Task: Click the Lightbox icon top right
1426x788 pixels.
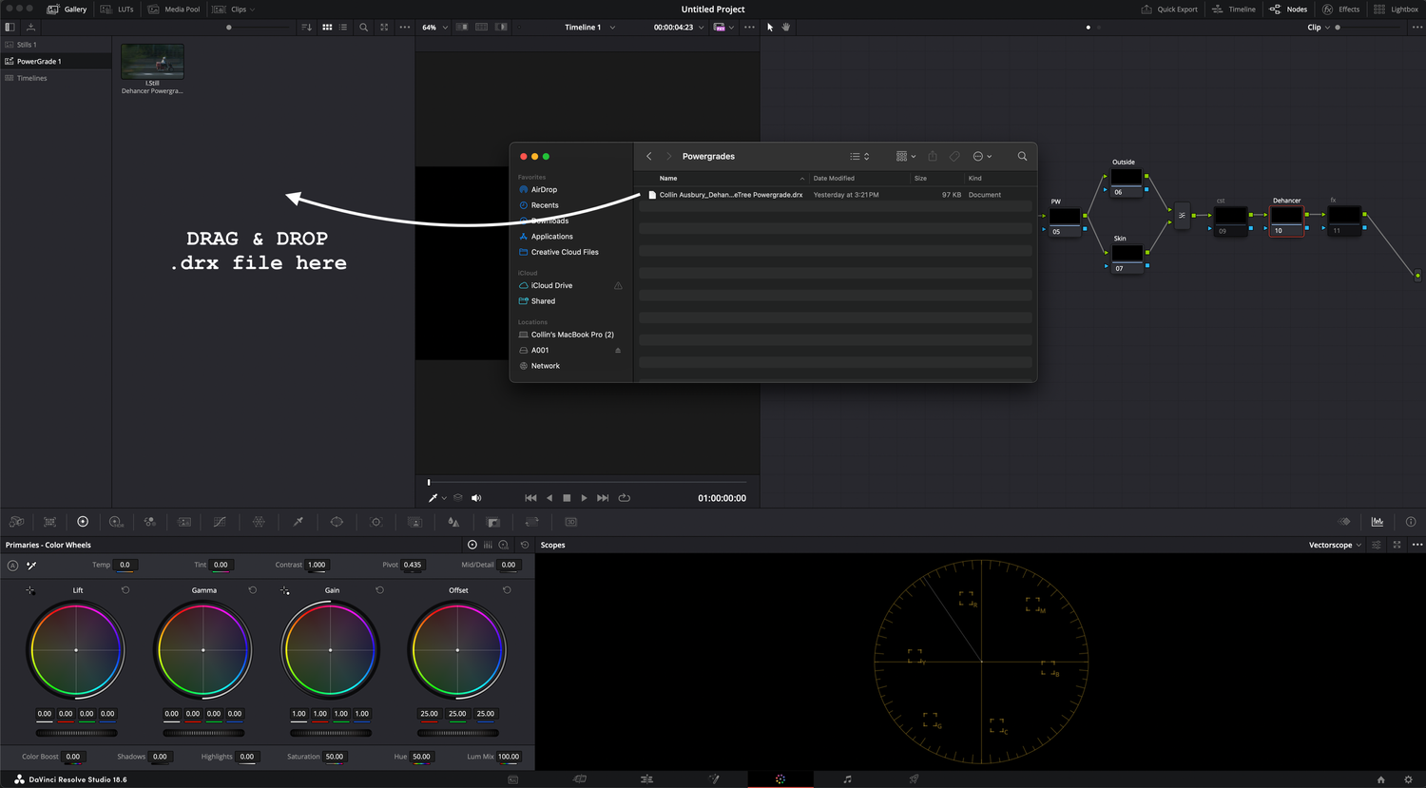Action: point(1397,9)
